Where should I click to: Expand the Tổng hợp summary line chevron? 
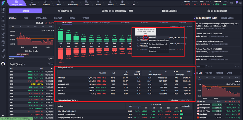tap(138, 49)
